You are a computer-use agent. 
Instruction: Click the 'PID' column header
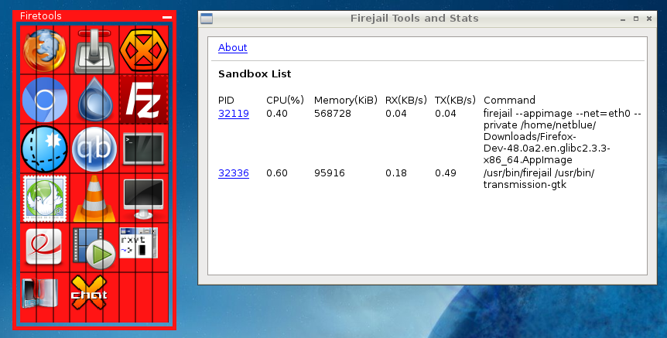tap(226, 101)
